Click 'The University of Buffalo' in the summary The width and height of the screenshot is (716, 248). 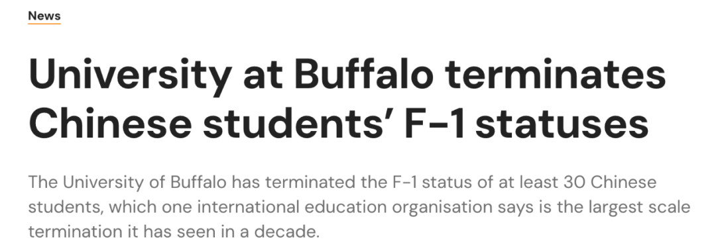(x=127, y=183)
